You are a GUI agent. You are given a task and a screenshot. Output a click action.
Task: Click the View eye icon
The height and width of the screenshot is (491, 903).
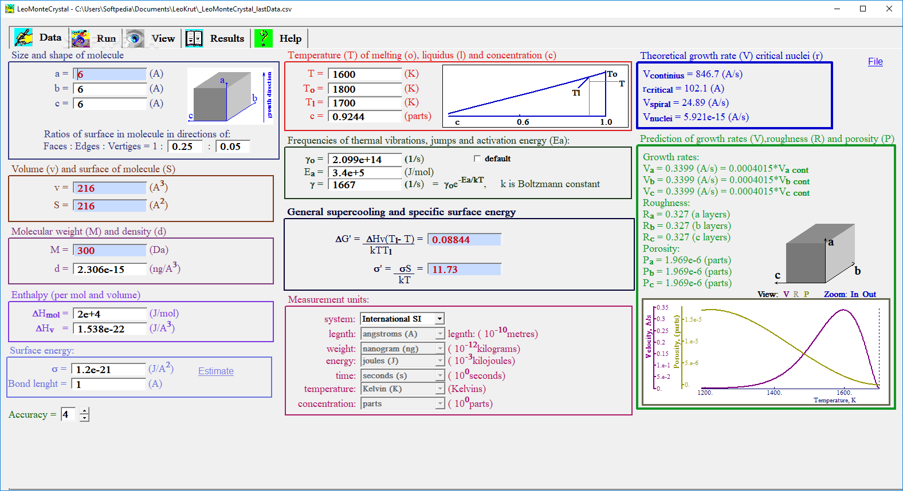tap(135, 38)
